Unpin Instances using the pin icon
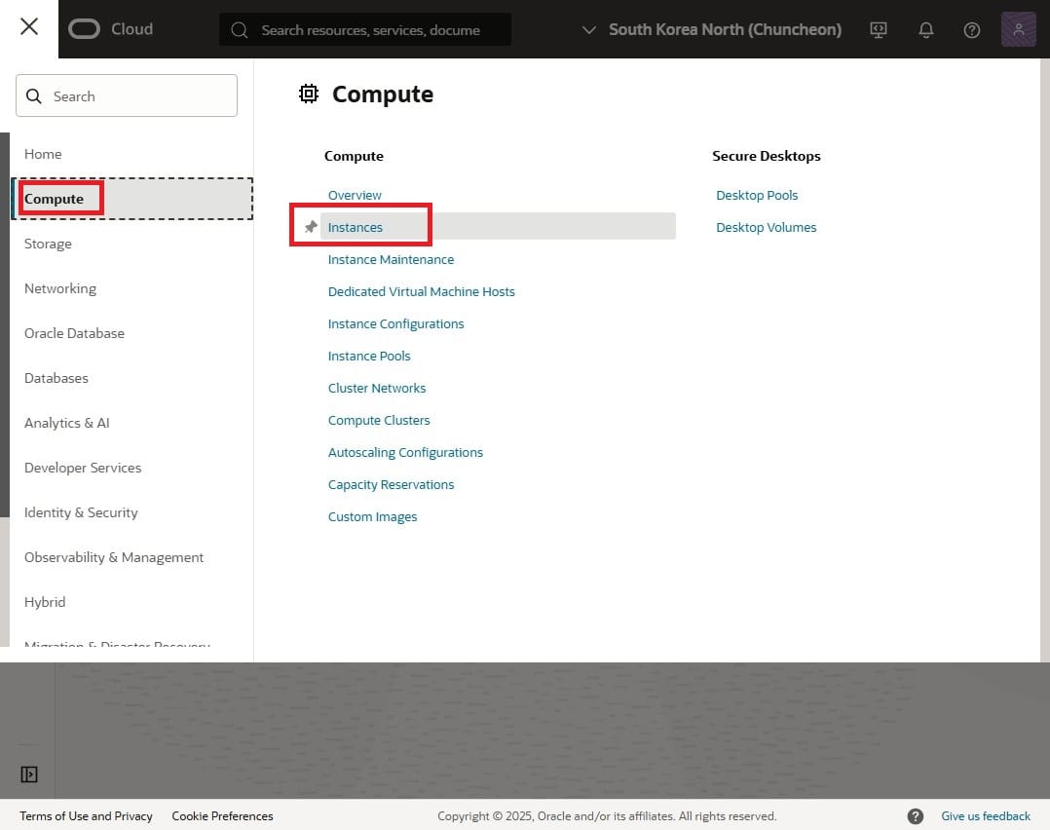Image resolution: width=1050 pixels, height=830 pixels. (311, 227)
